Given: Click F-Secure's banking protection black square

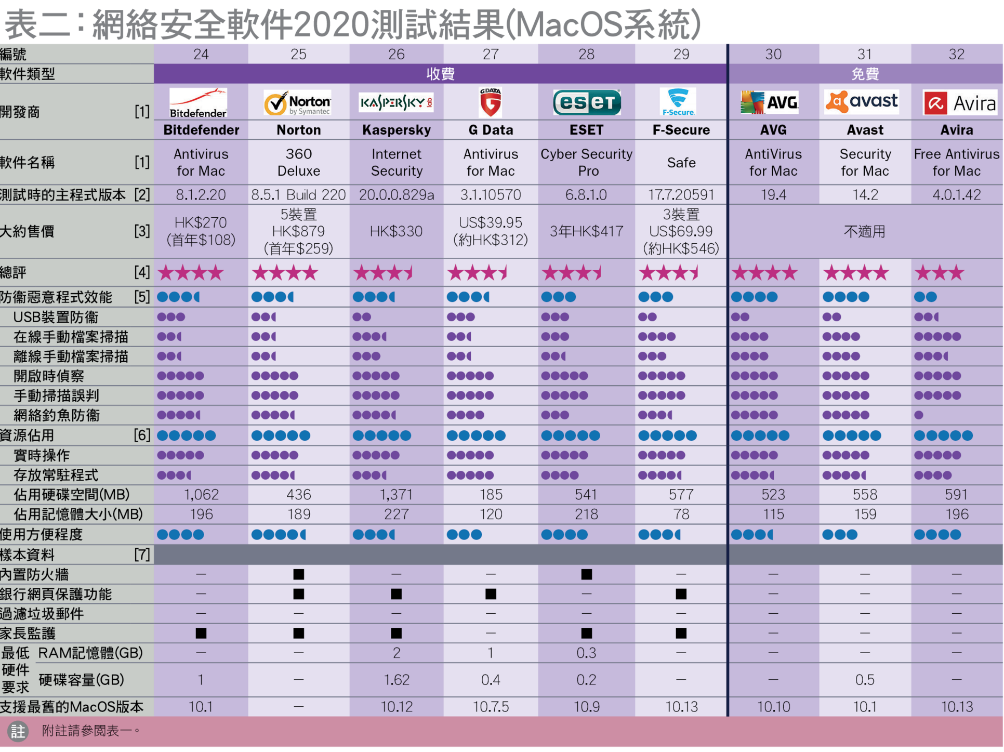Looking at the screenshot, I should click(x=681, y=594).
